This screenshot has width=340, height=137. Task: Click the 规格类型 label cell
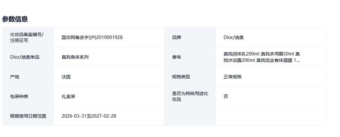click(181, 77)
